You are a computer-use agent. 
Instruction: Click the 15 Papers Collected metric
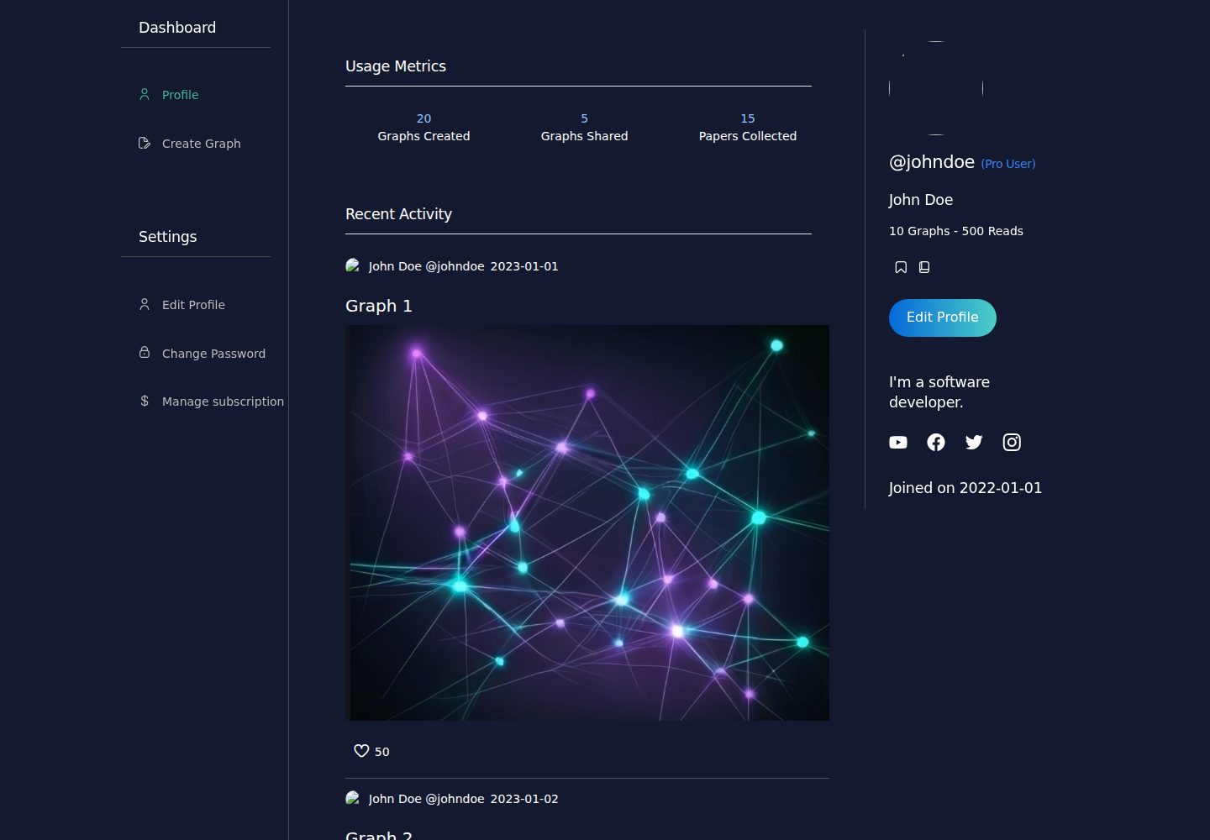point(748,128)
